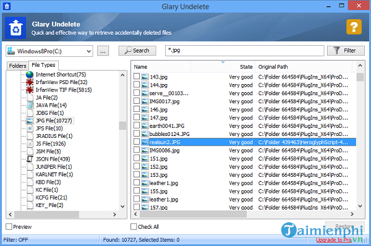Click the file types horizontal scrollbar thumb
Screen dimensions: 371x246
pyautogui.click(x=47, y=214)
